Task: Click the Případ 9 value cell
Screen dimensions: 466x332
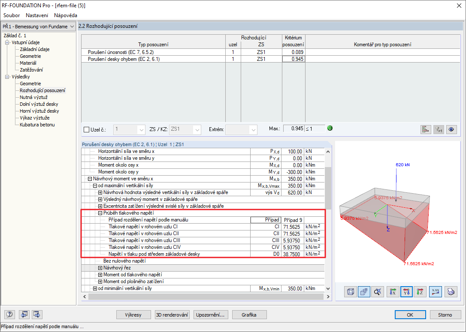Action: coord(293,220)
